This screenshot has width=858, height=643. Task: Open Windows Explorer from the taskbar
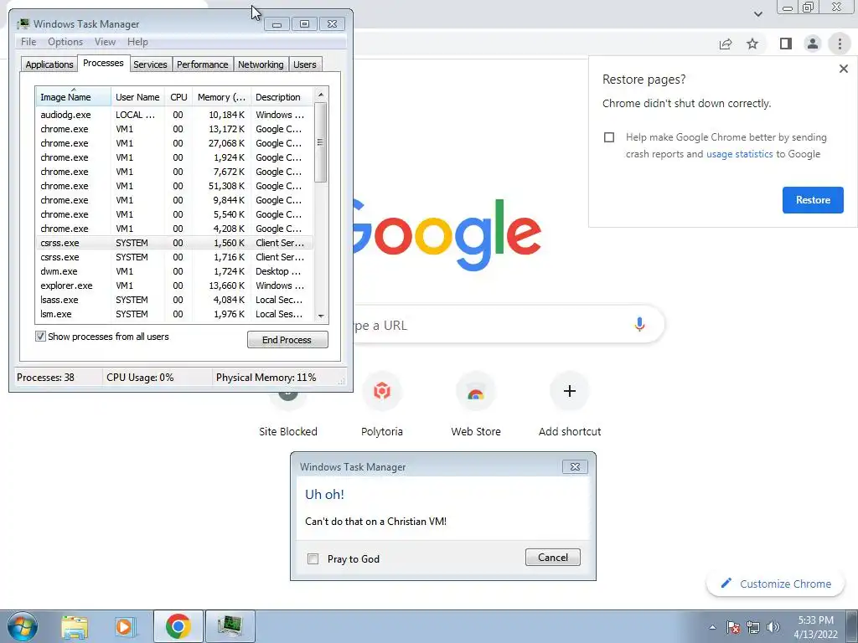click(x=75, y=626)
